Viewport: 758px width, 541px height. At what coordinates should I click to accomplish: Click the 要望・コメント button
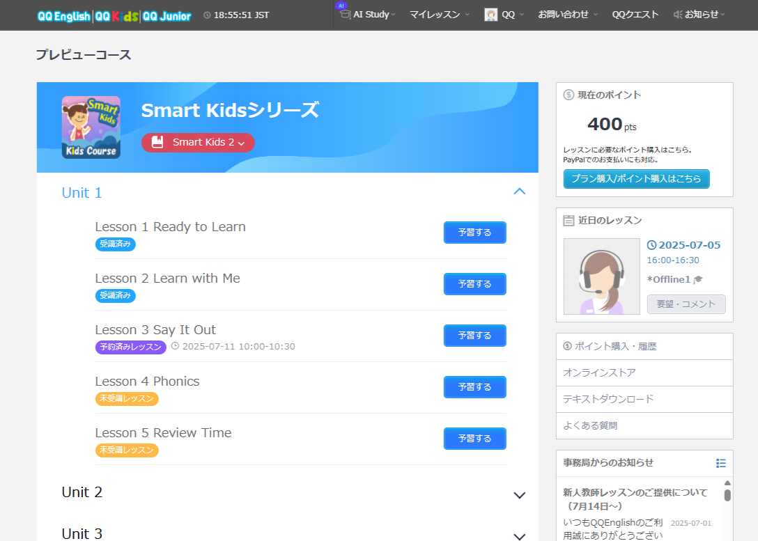(x=686, y=304)
